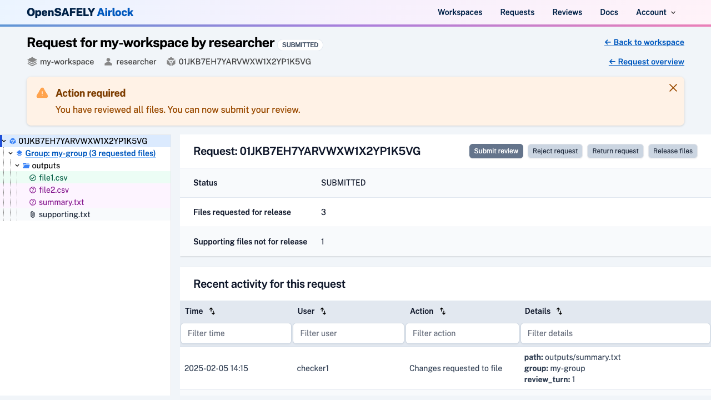The image size is (711, 400).
Task: Sort activity table by User column
Action: click(323, 311)
